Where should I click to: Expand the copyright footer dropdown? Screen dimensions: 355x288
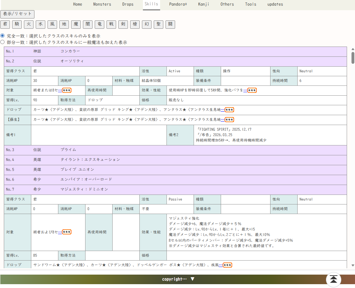[x=178, y=279]
